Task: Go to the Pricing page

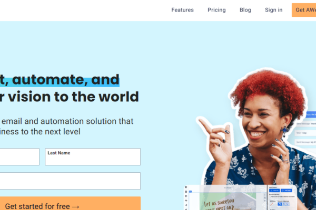Action: 216,10
